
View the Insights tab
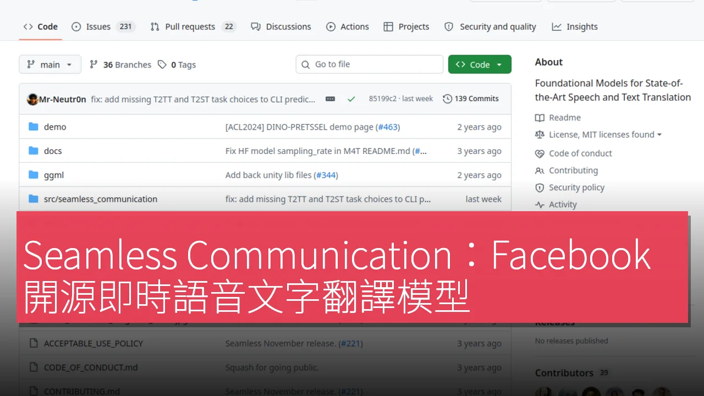[x=575, y=26]
